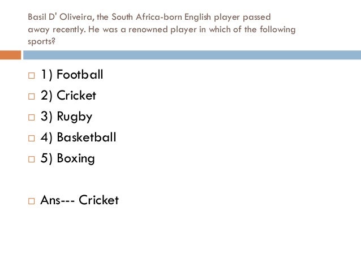Viewport: 361px width, 271px height.
Task: Click the 'Ans--- Cricket' answer line
Action: pos(80,200)
